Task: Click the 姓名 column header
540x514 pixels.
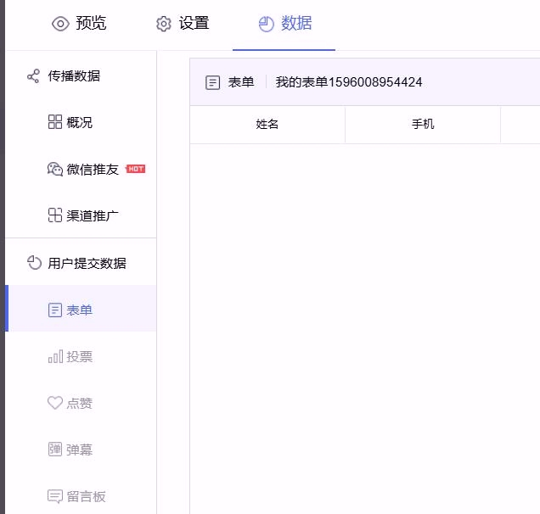Action: click(x=267, y=124)
